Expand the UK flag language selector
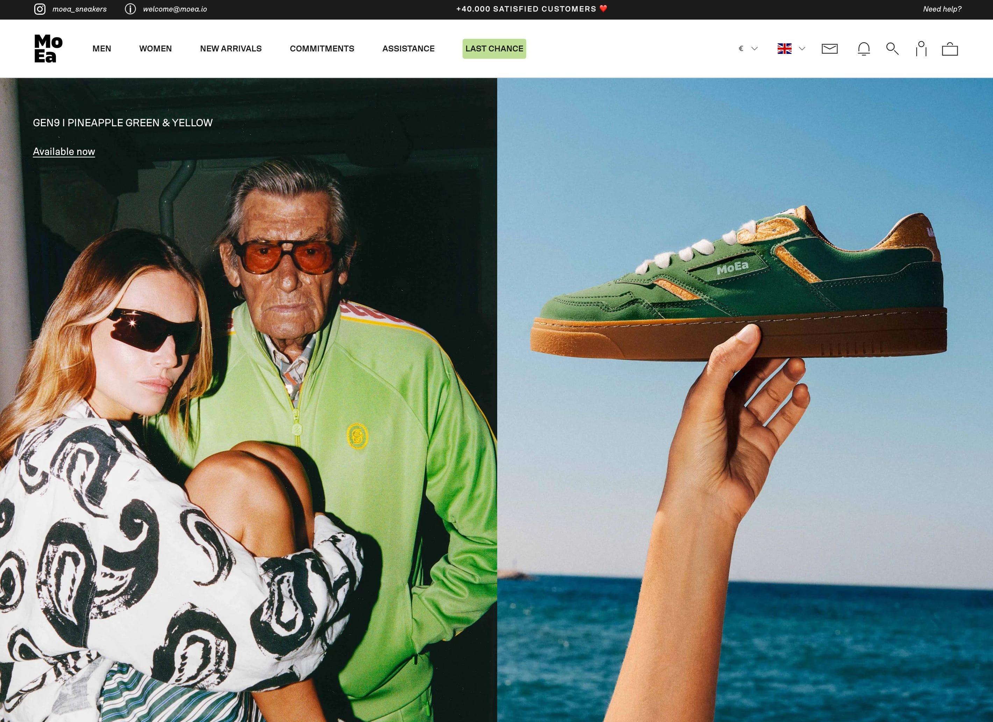This screenshot has height=722, width=993. tap(791, 49)
